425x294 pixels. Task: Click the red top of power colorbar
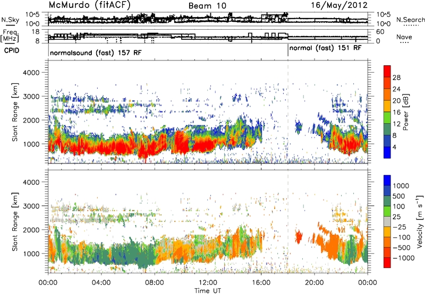coord(387,71)
